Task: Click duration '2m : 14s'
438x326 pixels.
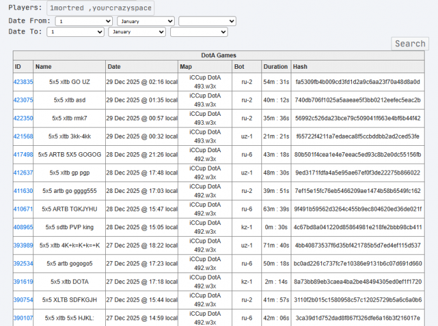Action: tap(276, 282)
